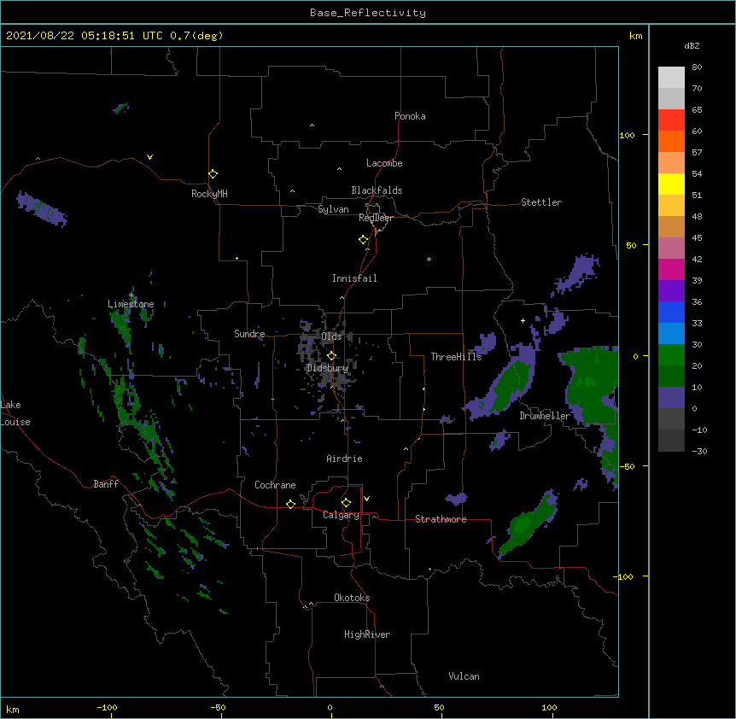Screen dimensions: 736x719
Task: Click the Banff label
Action: [x=106, y=484]
